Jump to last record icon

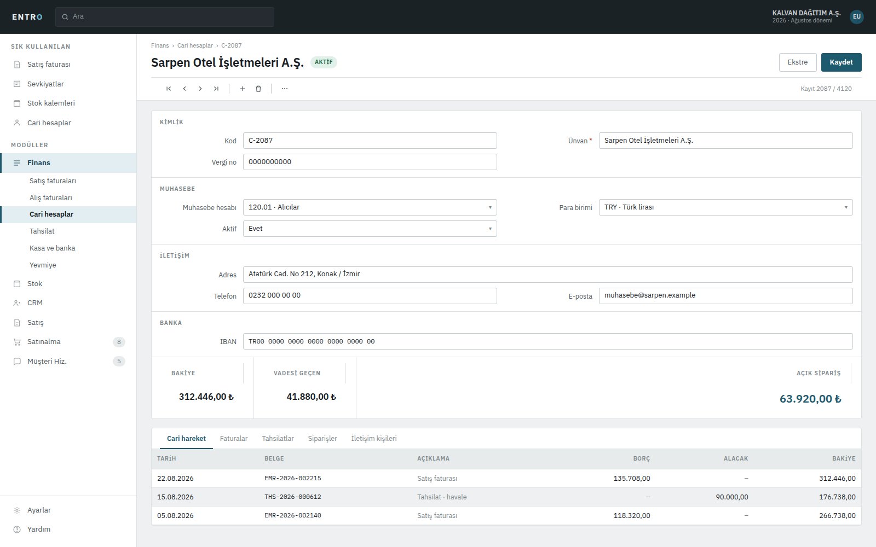click(x=216, y=89)
